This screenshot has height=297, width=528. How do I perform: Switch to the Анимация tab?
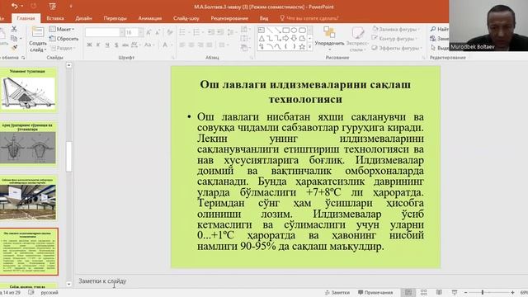(x=150, y=18)
